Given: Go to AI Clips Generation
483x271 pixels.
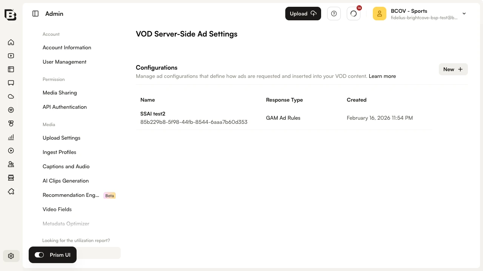Looking at the screenshot, I should coord(66,181).
